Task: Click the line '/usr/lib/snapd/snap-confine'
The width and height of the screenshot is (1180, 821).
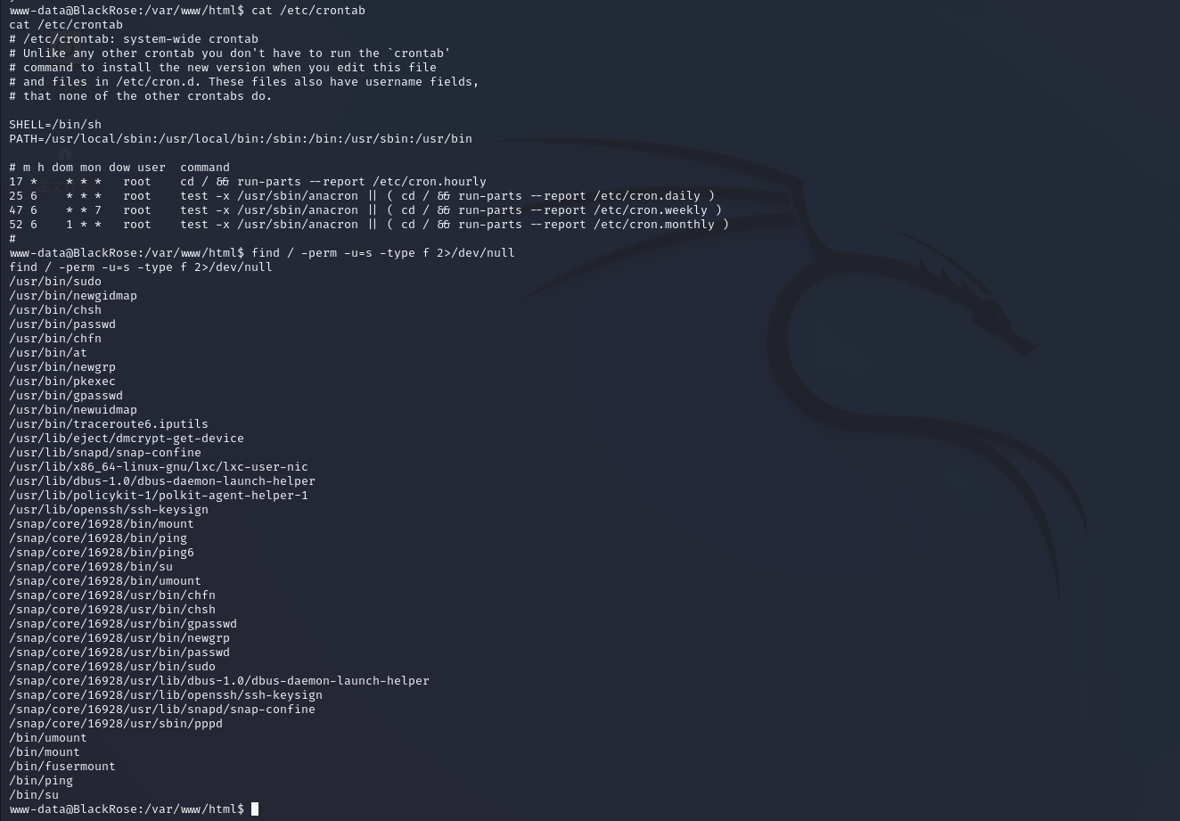Action: (105, 452)
